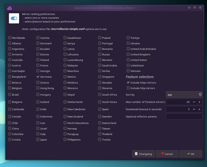The height and width of the screenshot is (167, 207).
Task: Enable Include http mirrors
Action: (128, 88)
